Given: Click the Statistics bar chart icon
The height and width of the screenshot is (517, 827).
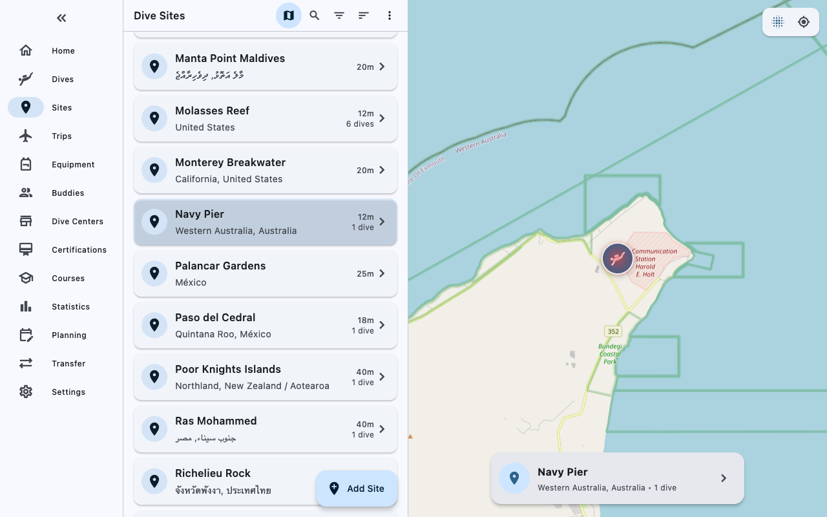Looking at the screenshot, I should (26, 306).
